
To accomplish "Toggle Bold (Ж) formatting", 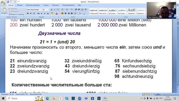I will (x=28, y=13).
